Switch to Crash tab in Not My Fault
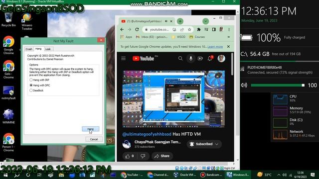This screenshot has height=179, width=319. pyautogui.click(x=29, y=49)
